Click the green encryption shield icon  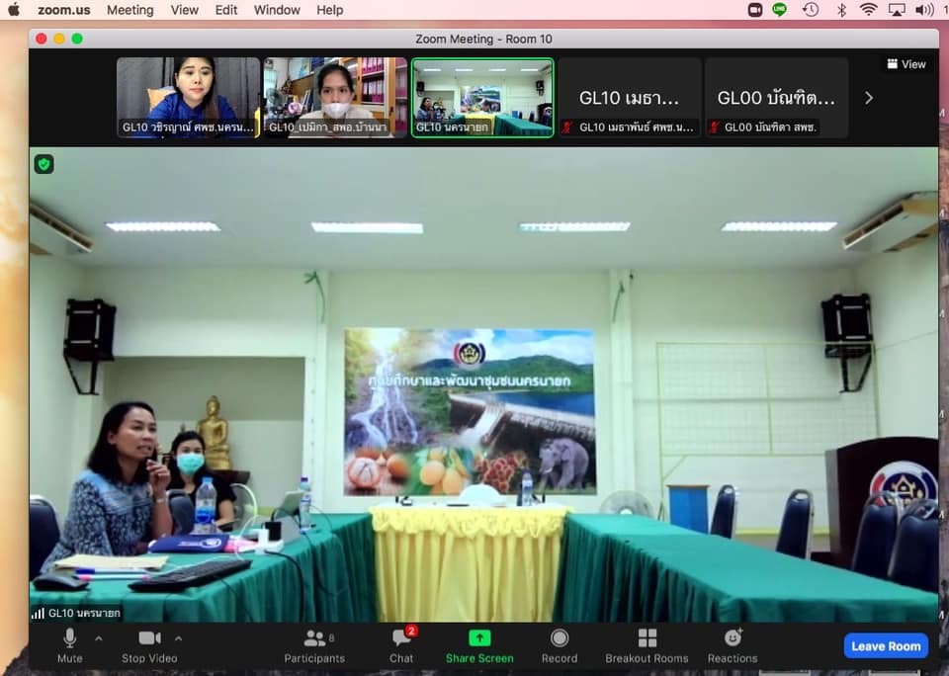[x=44, y=164]
